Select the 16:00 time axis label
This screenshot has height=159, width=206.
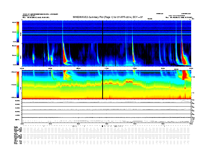point(134,69)
